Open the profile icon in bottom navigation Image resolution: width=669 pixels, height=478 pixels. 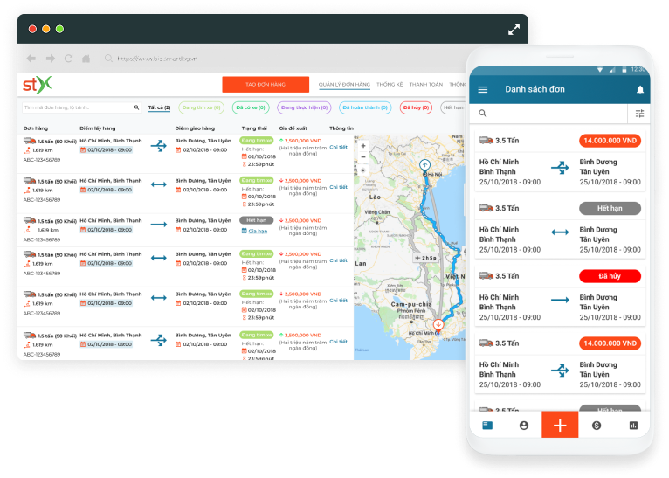(524, 426)
